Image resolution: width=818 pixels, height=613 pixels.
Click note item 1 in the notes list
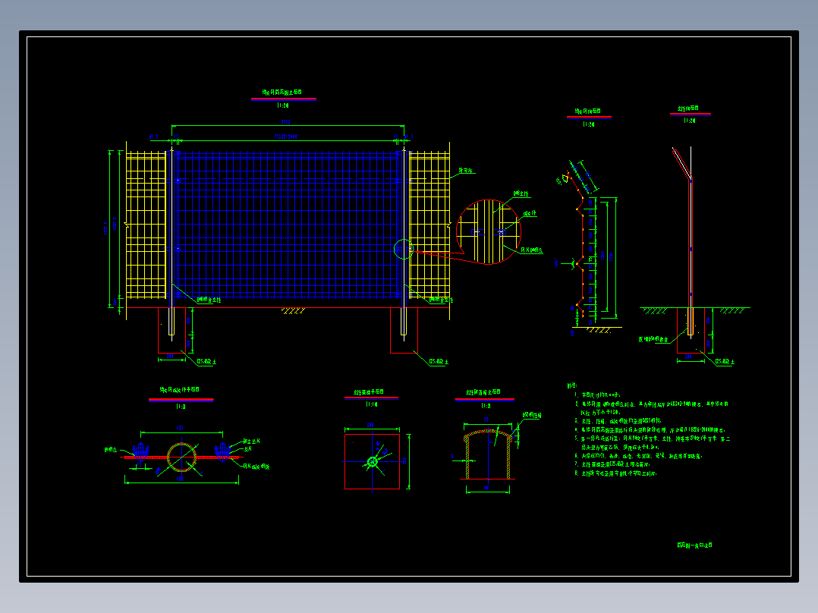(598, 395)
